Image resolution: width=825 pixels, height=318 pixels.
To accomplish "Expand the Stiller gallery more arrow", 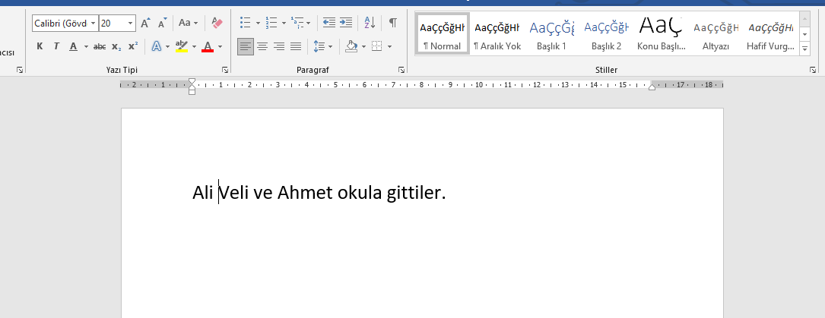I will 804,49.
